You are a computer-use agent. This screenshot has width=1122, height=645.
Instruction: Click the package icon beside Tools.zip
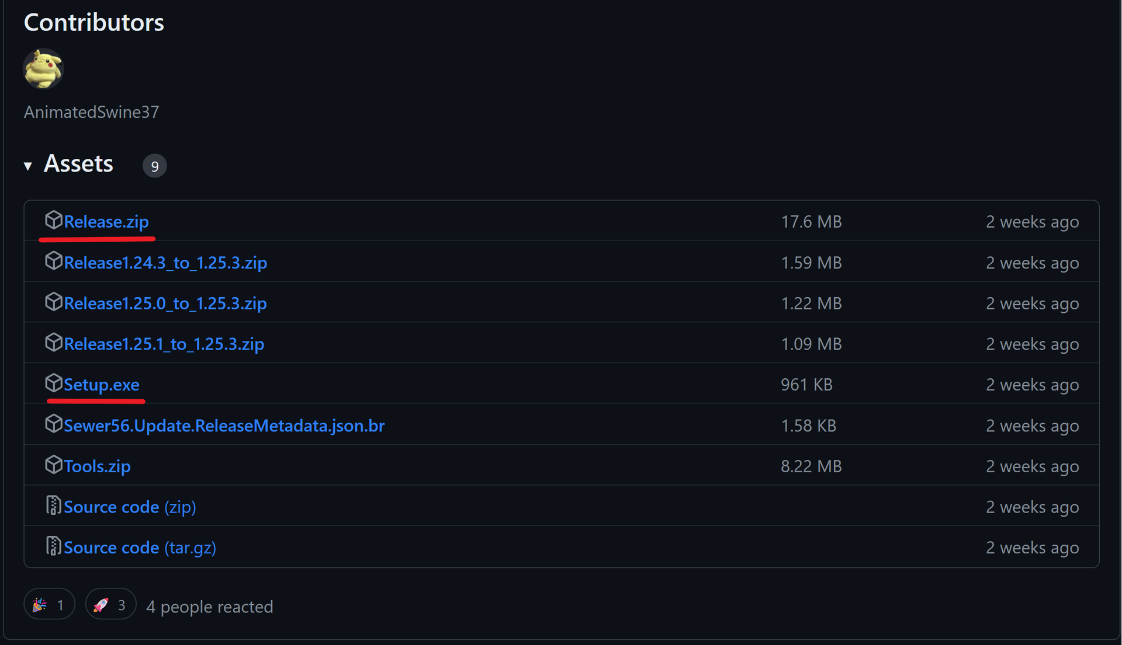53,465
